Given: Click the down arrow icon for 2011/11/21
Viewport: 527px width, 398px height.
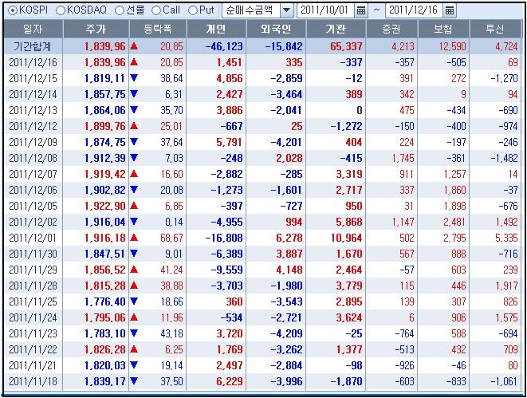Looking at the screenshot, I should [134, 365].
